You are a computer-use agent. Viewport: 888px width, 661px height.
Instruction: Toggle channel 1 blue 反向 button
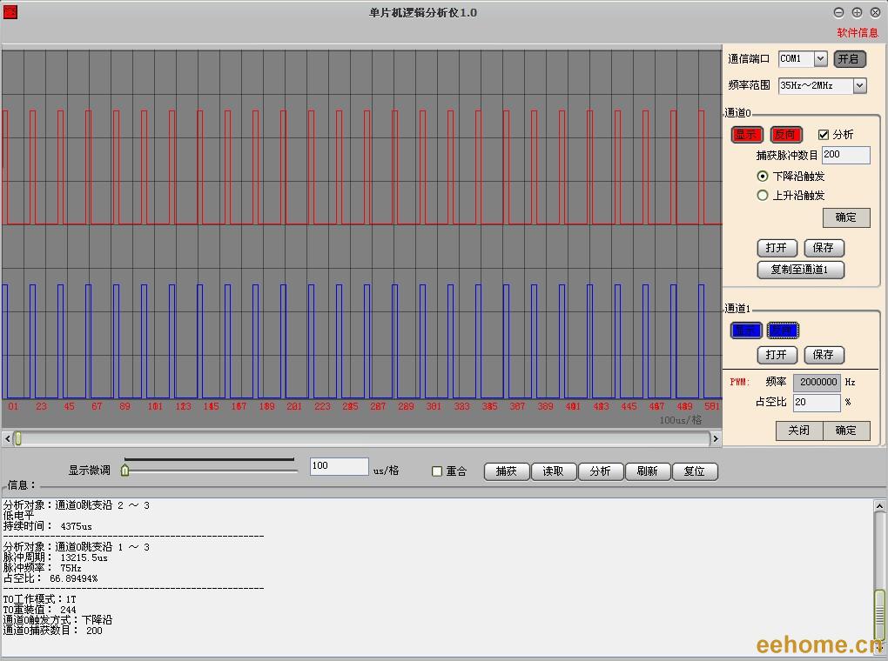[783, 330]
